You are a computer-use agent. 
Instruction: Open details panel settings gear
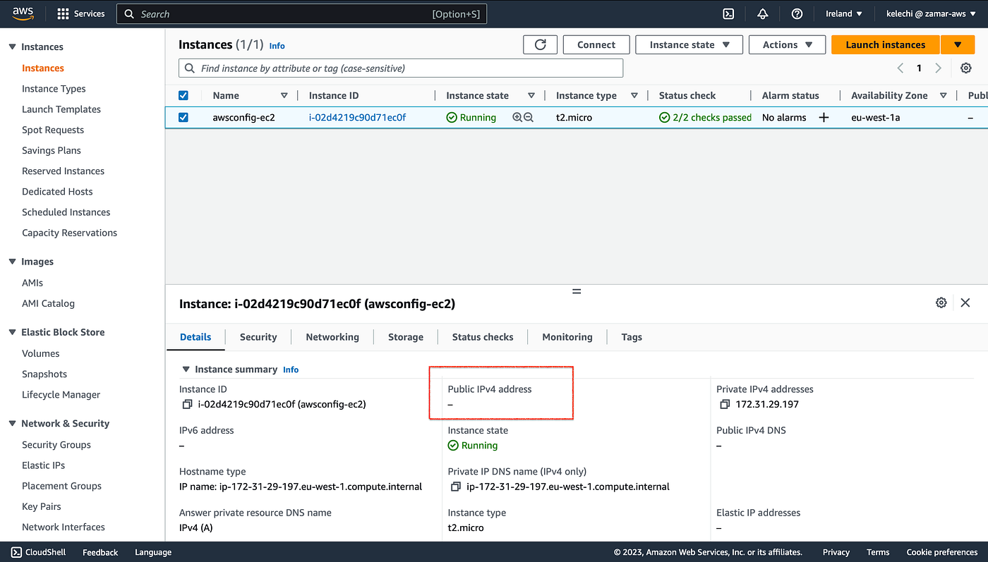pos(941,303)
